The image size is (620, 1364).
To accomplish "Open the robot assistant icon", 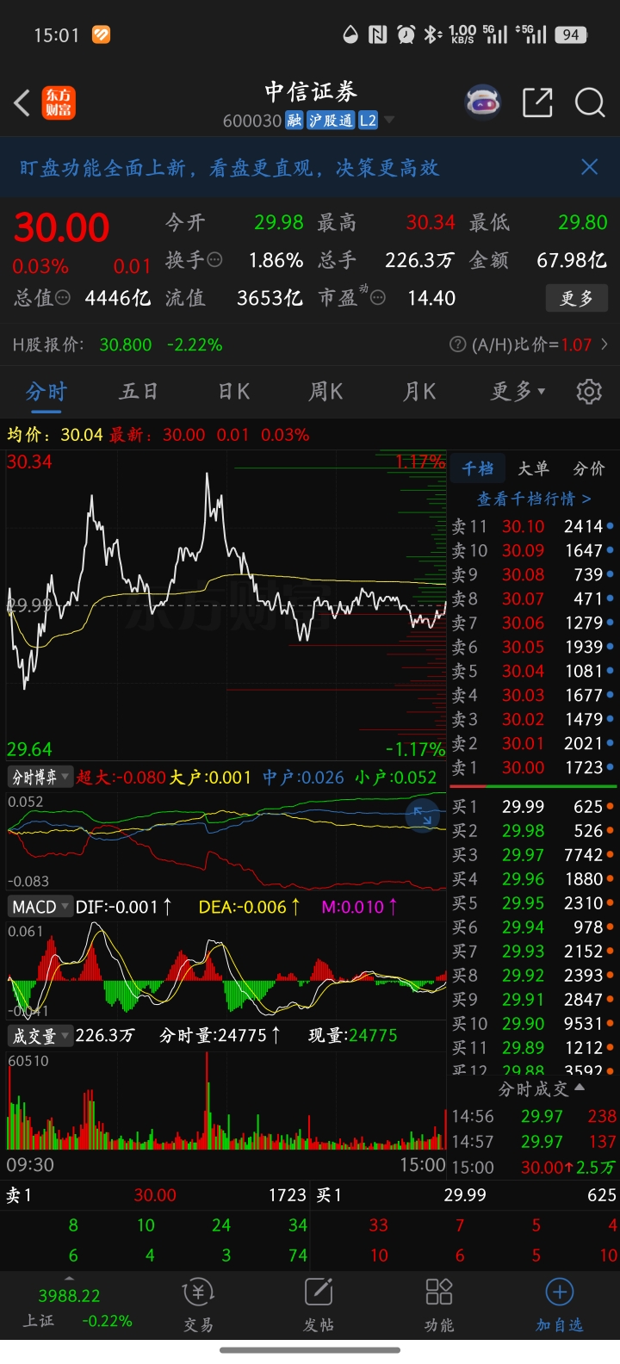I will coord(483,102).
